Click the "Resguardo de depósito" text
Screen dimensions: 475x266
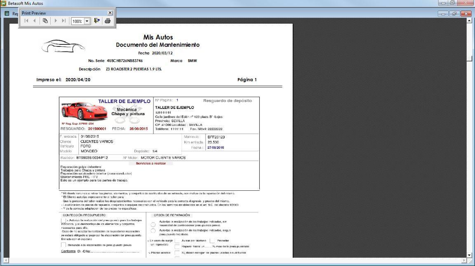pos(227,101)
